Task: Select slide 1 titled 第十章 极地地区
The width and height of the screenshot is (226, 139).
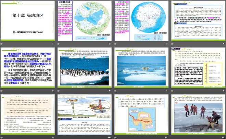Action: tap(28, 21)
